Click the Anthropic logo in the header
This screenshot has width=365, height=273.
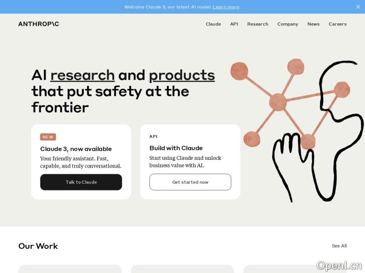38,24
